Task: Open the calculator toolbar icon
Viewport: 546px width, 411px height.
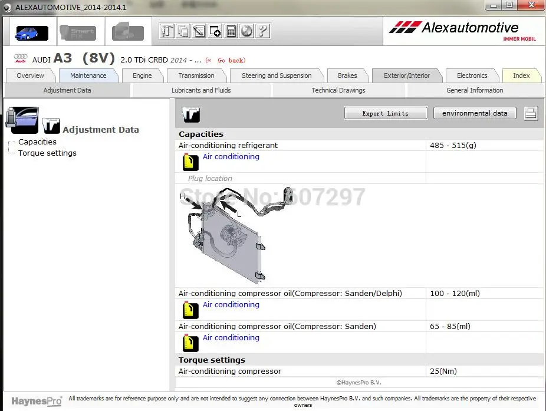Action: 231,31
